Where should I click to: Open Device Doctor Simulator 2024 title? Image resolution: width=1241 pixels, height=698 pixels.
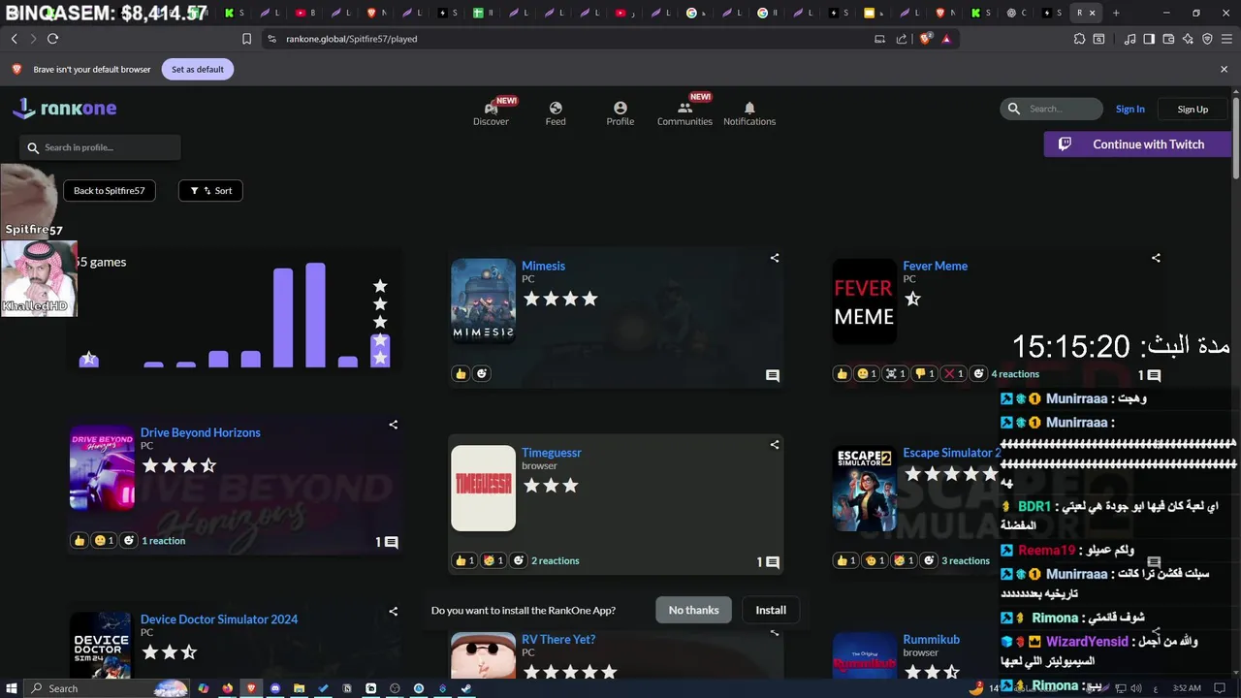(x=218, y=619)
